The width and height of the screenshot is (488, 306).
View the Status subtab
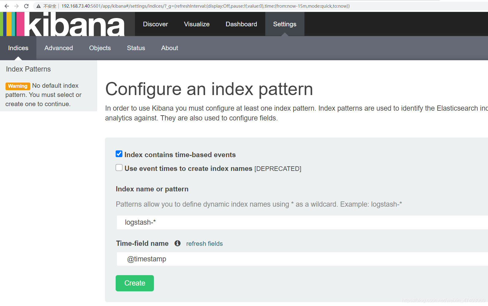tap(136, 48)
